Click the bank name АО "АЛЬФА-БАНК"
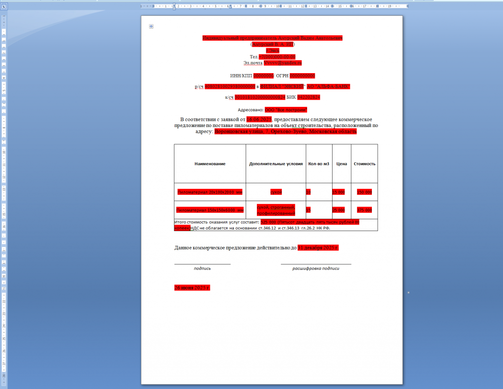 pos(328,86)
